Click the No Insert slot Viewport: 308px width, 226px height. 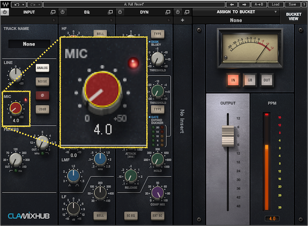click(x=182, y=121)
